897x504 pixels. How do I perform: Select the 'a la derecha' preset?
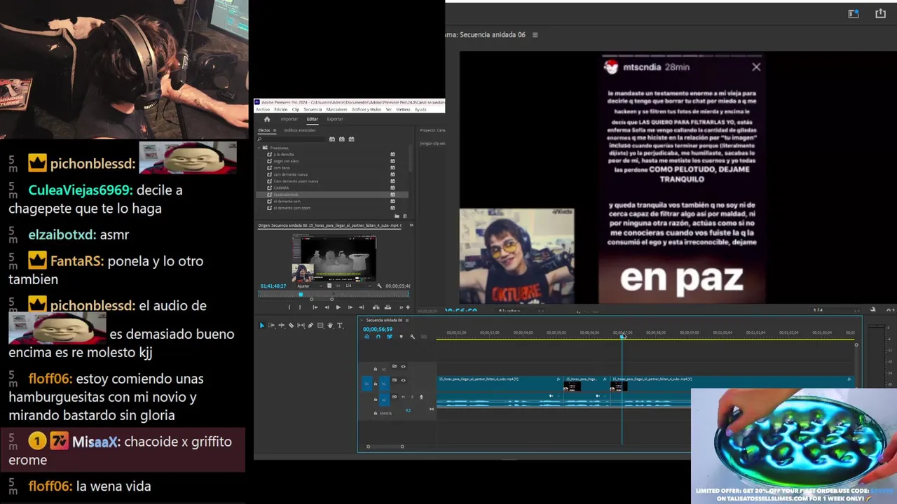click(283, 154)
